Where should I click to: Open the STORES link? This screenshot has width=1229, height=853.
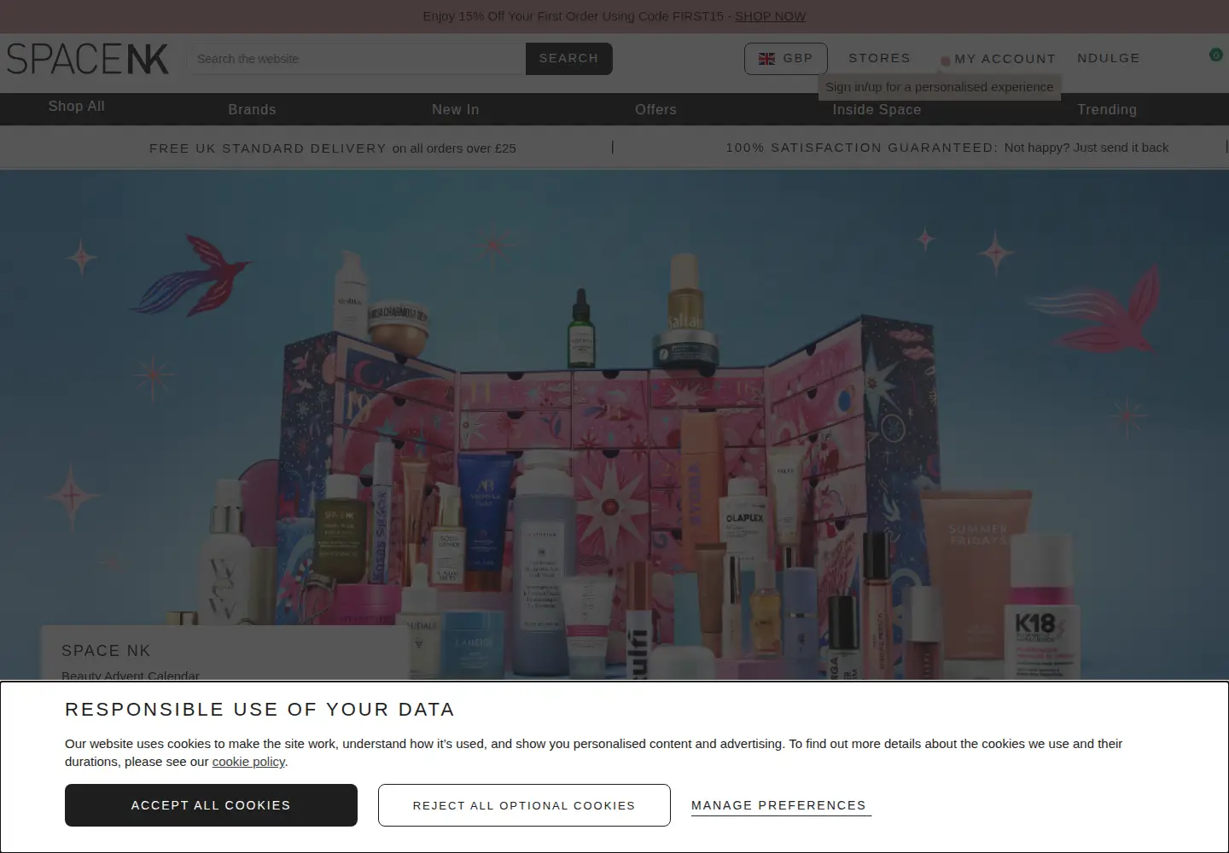(x=879, y=58)
